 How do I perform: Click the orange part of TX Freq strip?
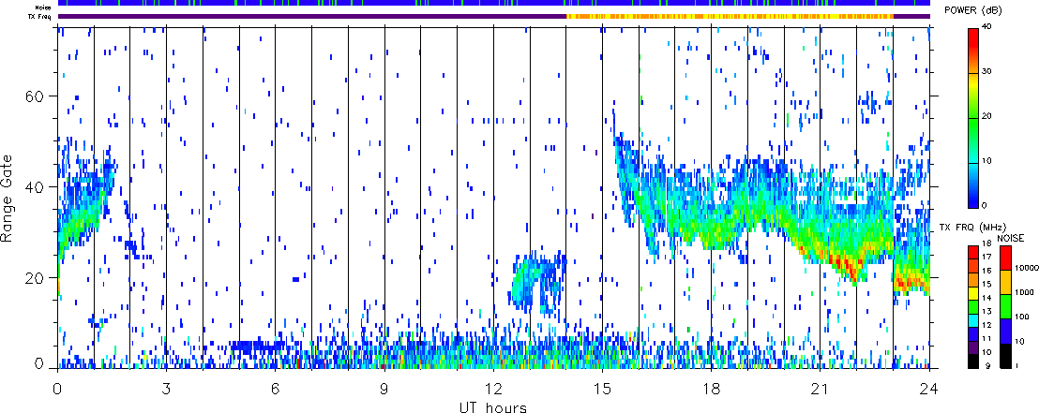(730, 16)
